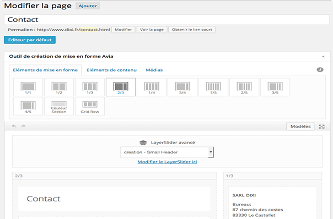Click the undo arrow in builder toolbar
The width and height of the screenshot is (333, 219).
pyautogui.click(x=14, y=126)
